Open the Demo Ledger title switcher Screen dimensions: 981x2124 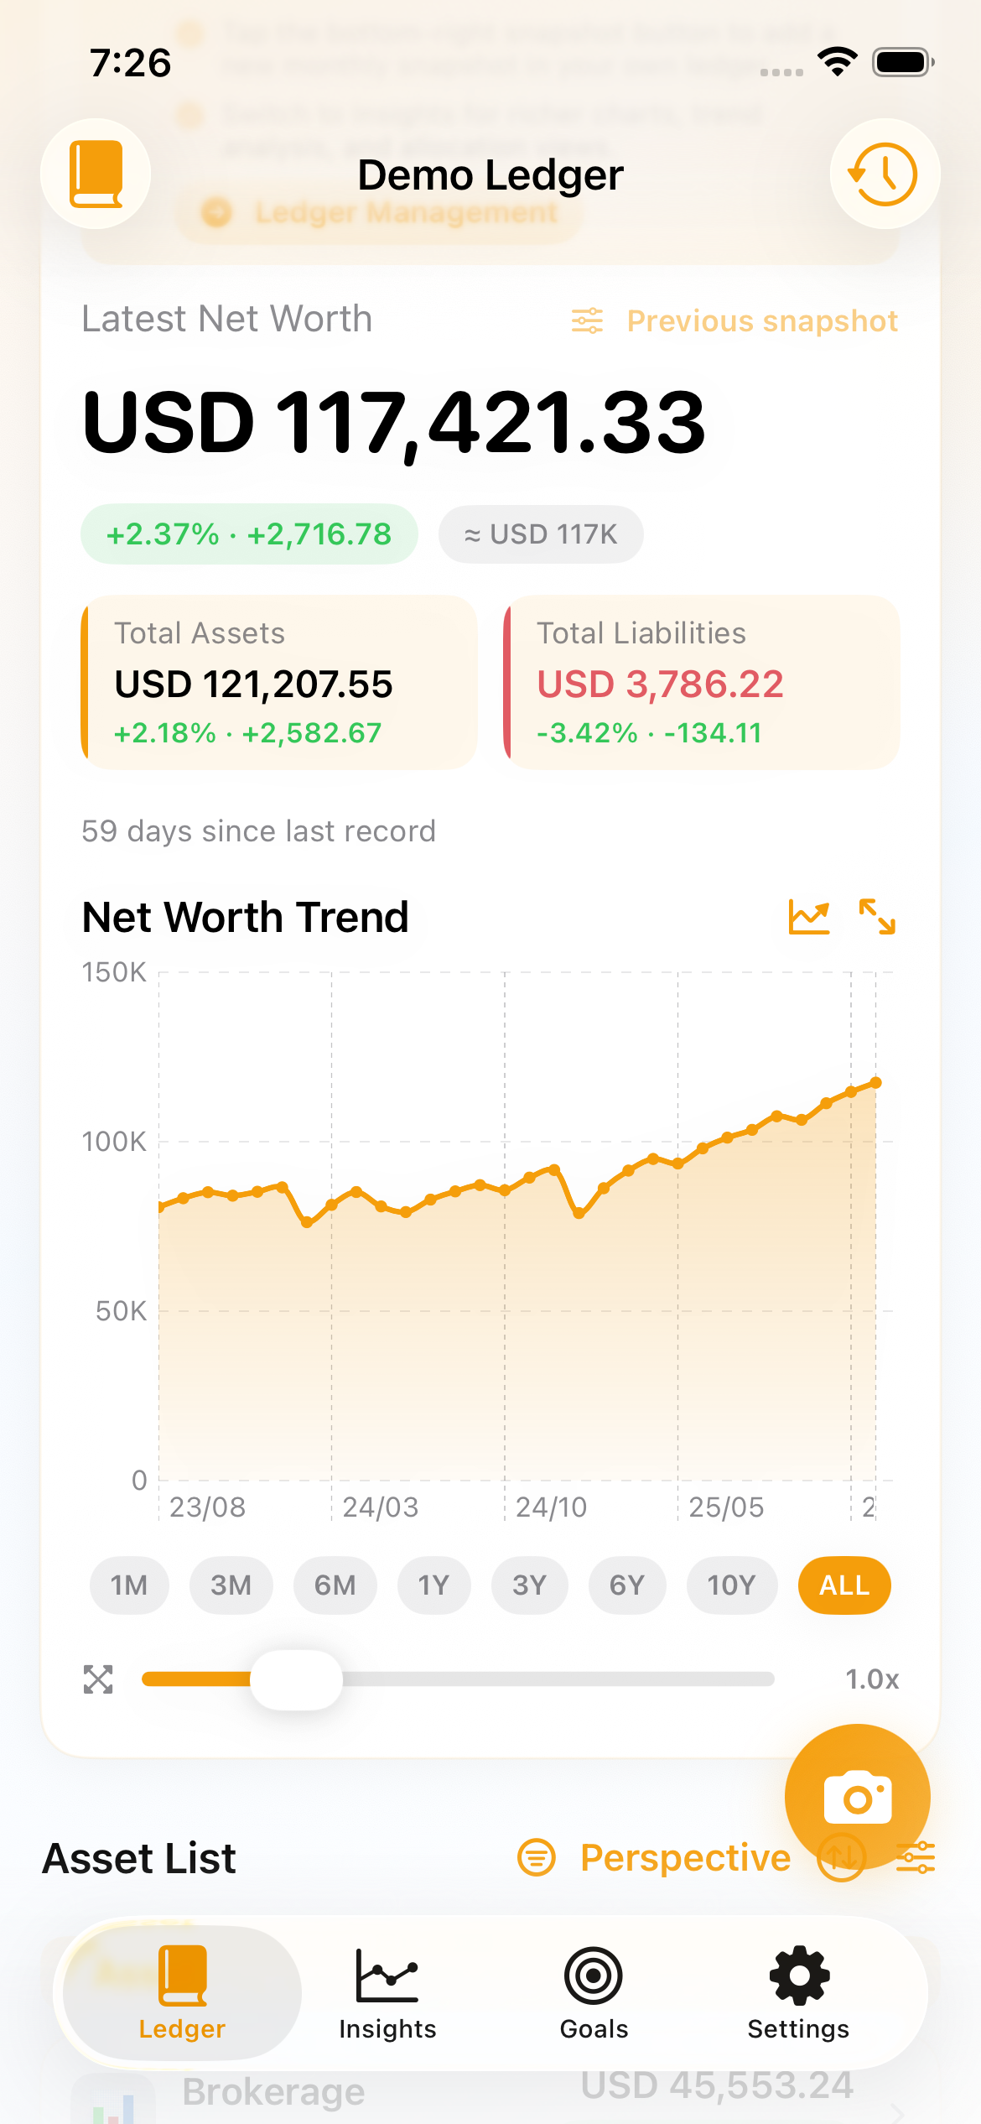[490, 175]
